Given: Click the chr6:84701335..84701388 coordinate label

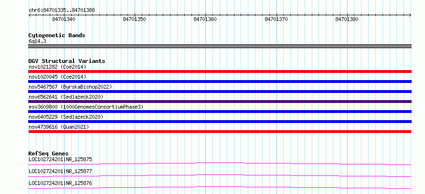Looking at the screenshot, I should [62, 10].
